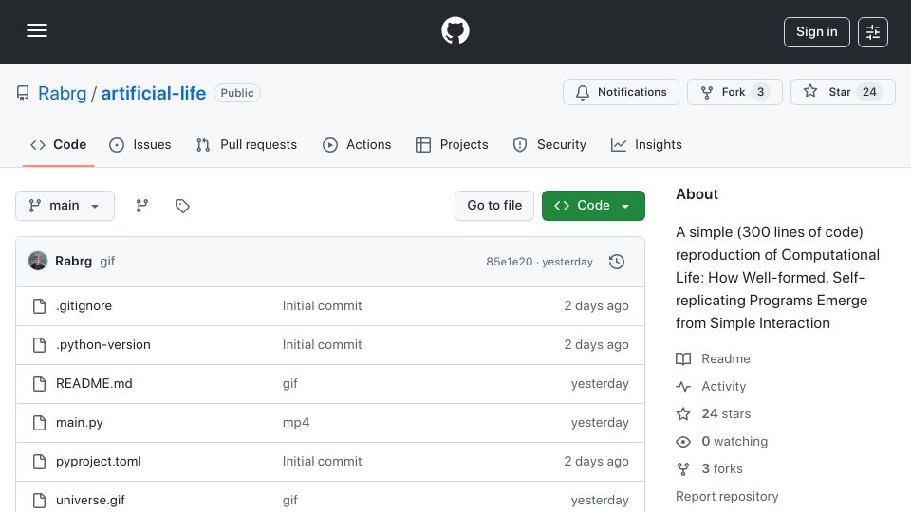The image size is (911, 512).
Task: Open the 'gif' commit message for README.md
Action: coord(290,384)
